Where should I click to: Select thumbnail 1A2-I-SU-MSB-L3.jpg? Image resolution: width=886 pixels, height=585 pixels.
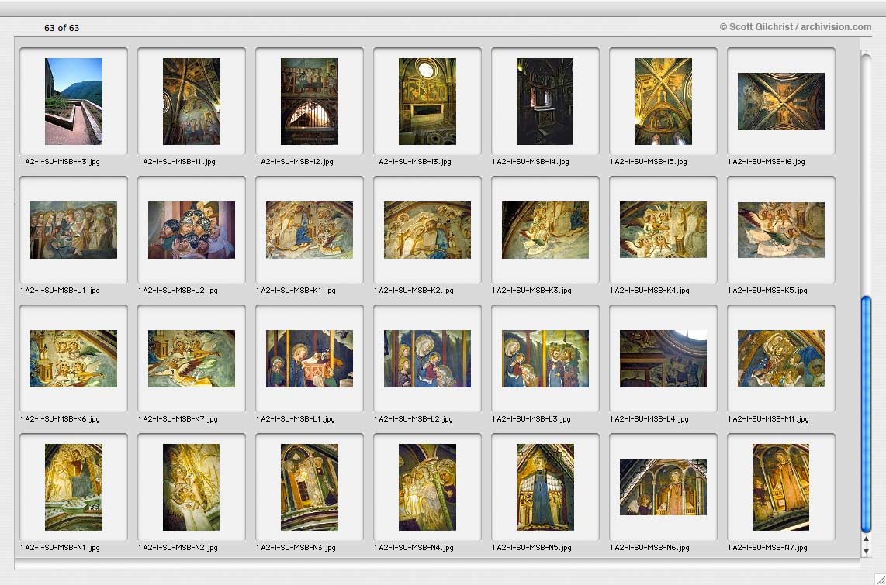coord(545,358)
